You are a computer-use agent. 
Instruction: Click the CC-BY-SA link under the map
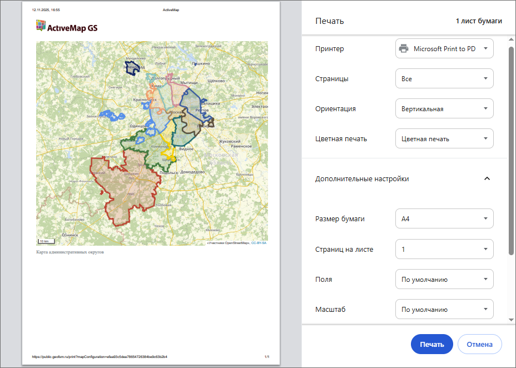click(x=259, y=243)
